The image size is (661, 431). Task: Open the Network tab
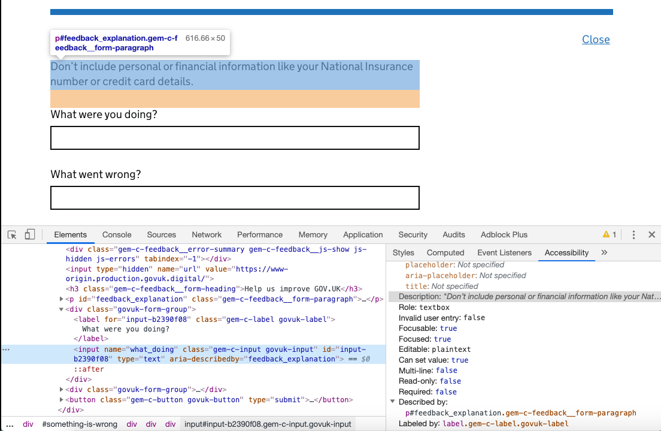pos(207,235)
